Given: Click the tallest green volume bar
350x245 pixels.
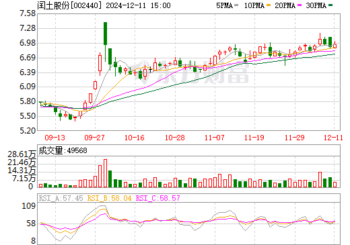Looking at the screenshot, I should 110,179.
